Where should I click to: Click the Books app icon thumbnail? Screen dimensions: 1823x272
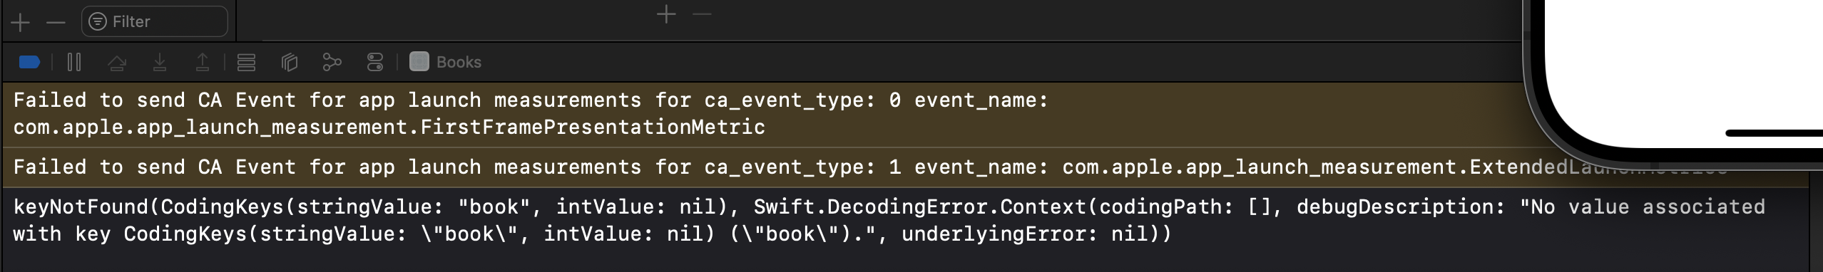tap(419, 62)
